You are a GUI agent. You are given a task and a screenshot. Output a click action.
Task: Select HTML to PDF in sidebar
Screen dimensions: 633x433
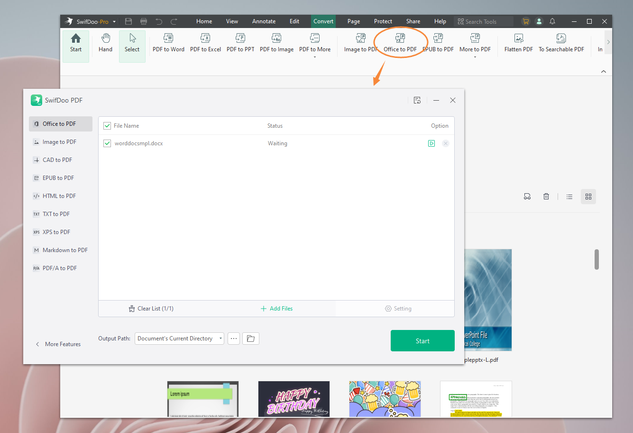click(x=61, y=196)
